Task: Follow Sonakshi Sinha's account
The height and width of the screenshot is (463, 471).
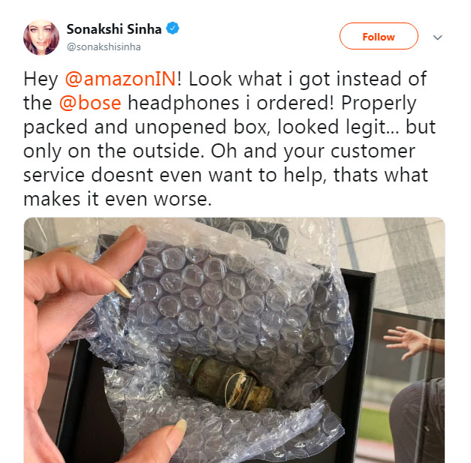Action: click(x=379, y=36)
